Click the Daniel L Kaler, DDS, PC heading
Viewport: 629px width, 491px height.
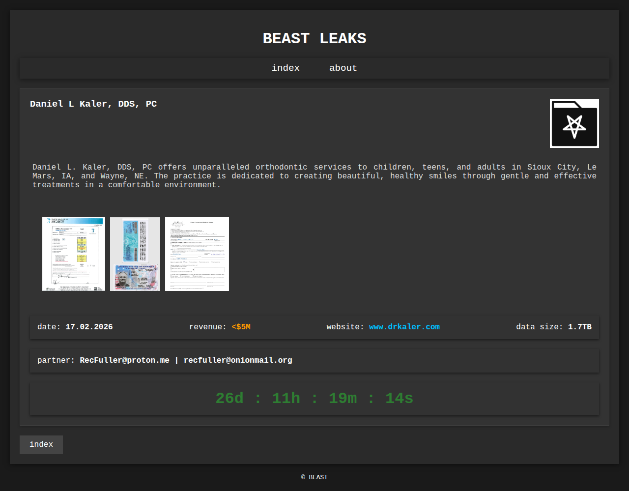tap(93, 104)
